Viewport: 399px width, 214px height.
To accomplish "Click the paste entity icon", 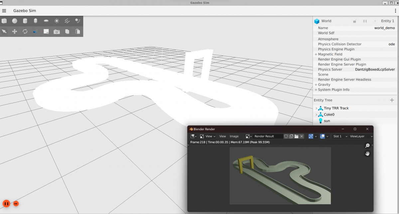I will (x=78, y=32).
